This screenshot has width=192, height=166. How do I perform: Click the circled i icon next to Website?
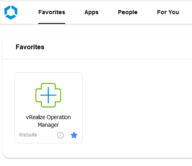60,135
